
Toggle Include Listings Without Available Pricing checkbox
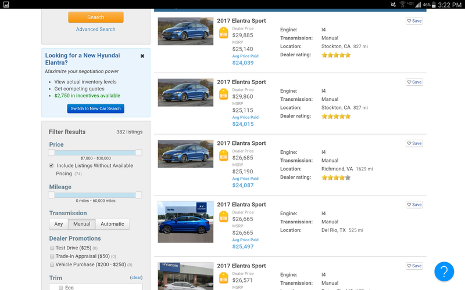tap(52, 165)
